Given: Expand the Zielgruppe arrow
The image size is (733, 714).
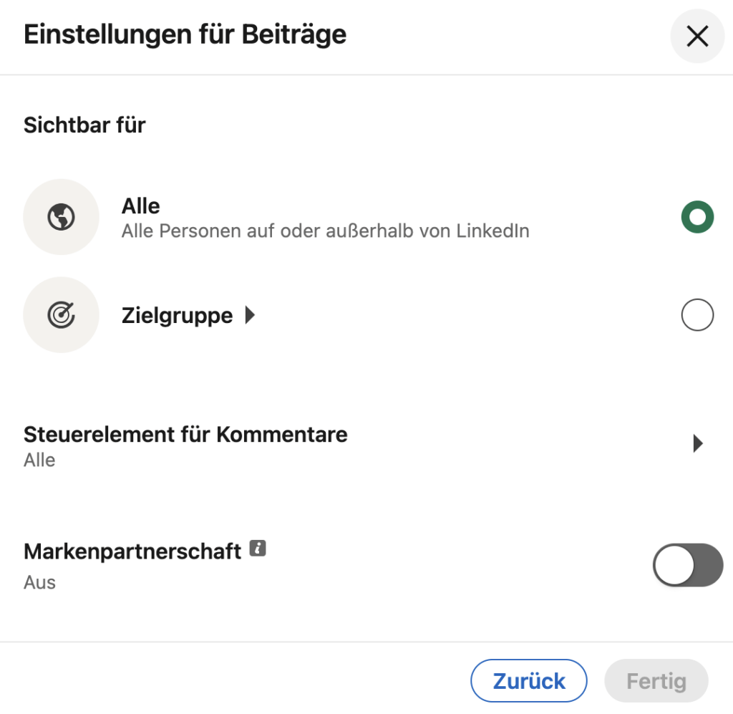Looking at the screenshot, I should 250,315.
